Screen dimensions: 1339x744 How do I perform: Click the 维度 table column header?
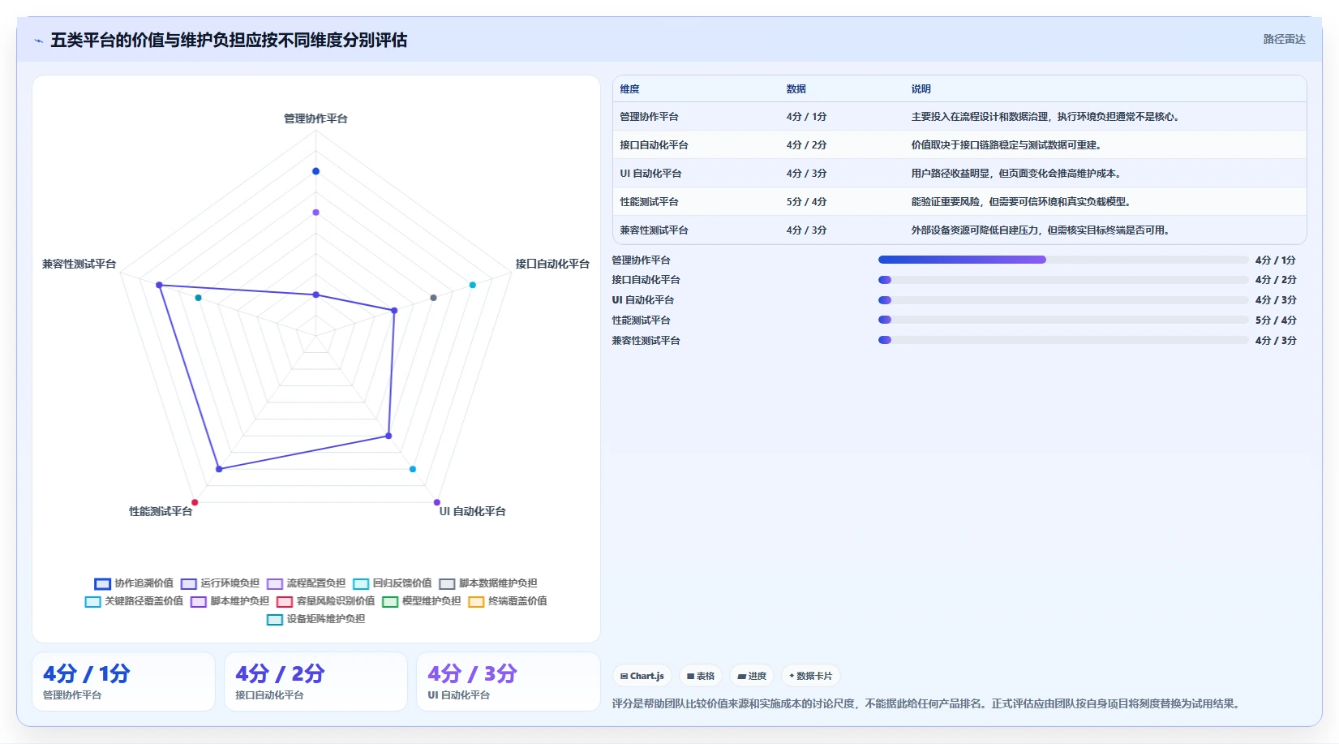point(630,89)
